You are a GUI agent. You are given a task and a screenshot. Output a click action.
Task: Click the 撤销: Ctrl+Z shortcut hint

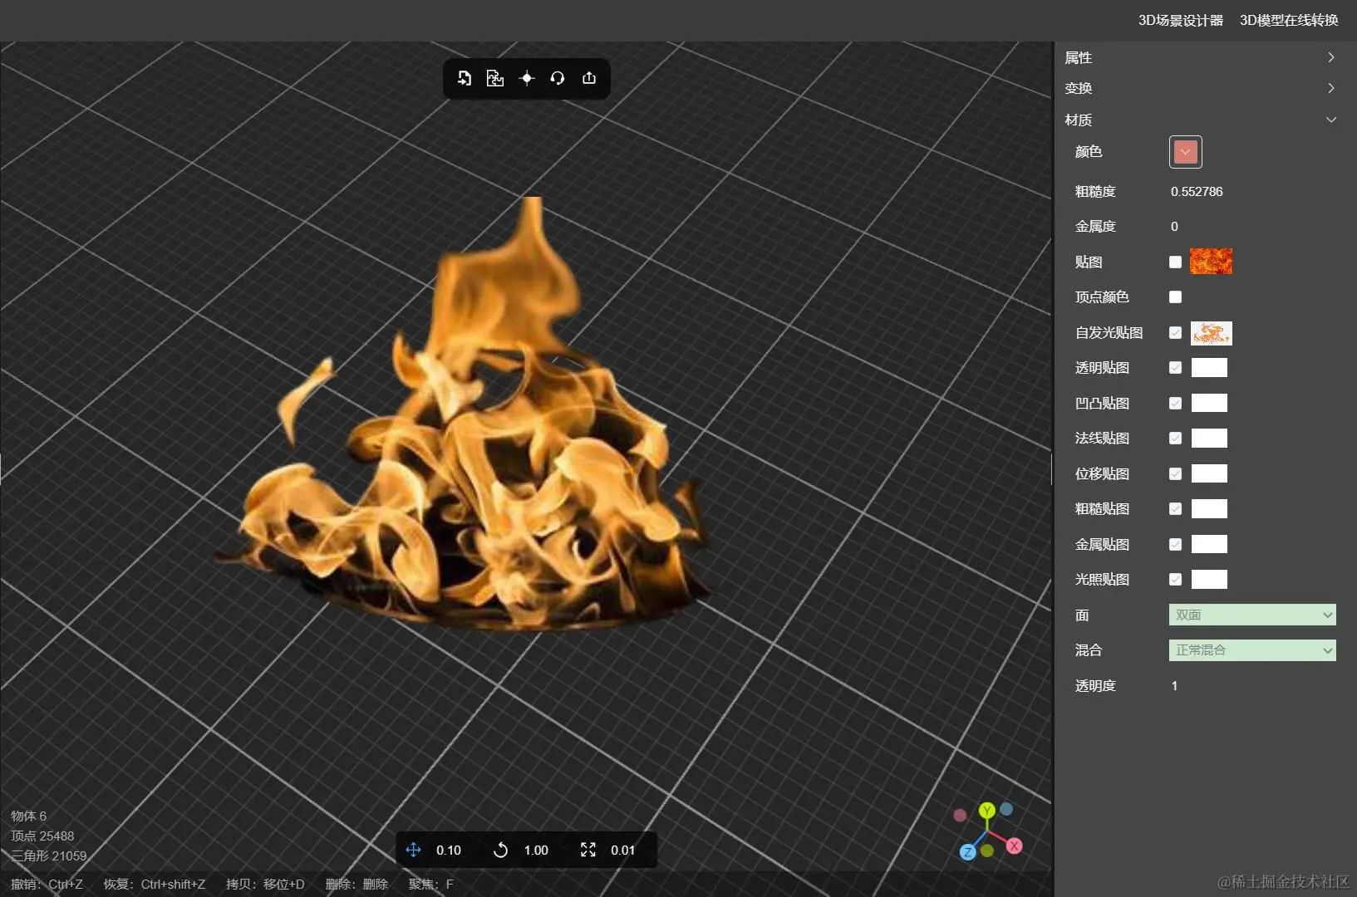47,884
